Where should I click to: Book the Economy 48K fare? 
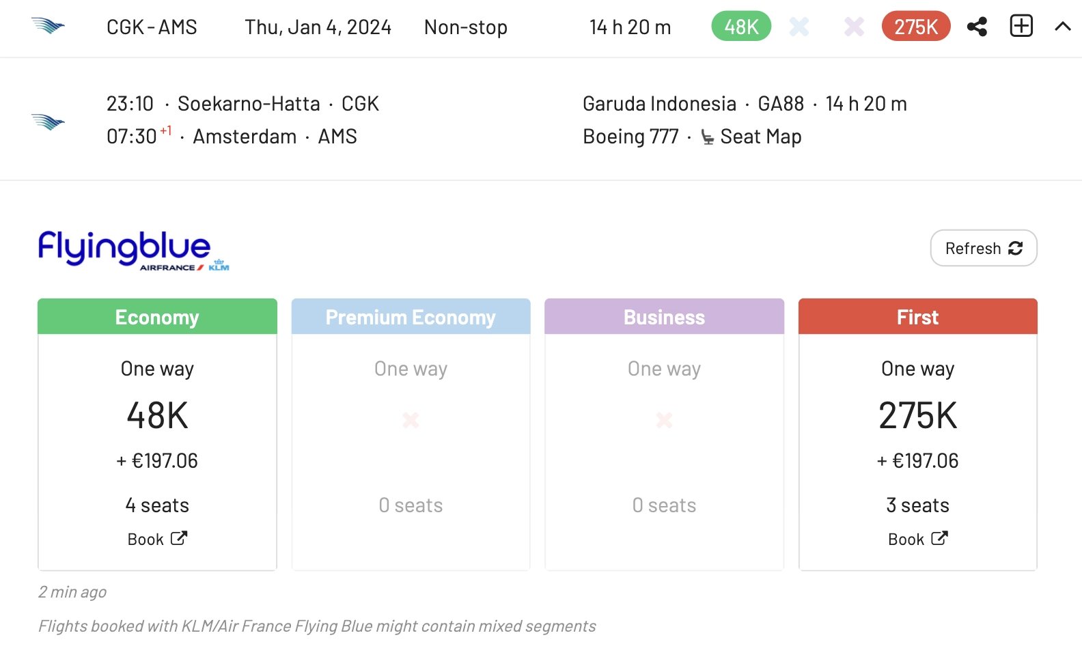tap(157, 539)
